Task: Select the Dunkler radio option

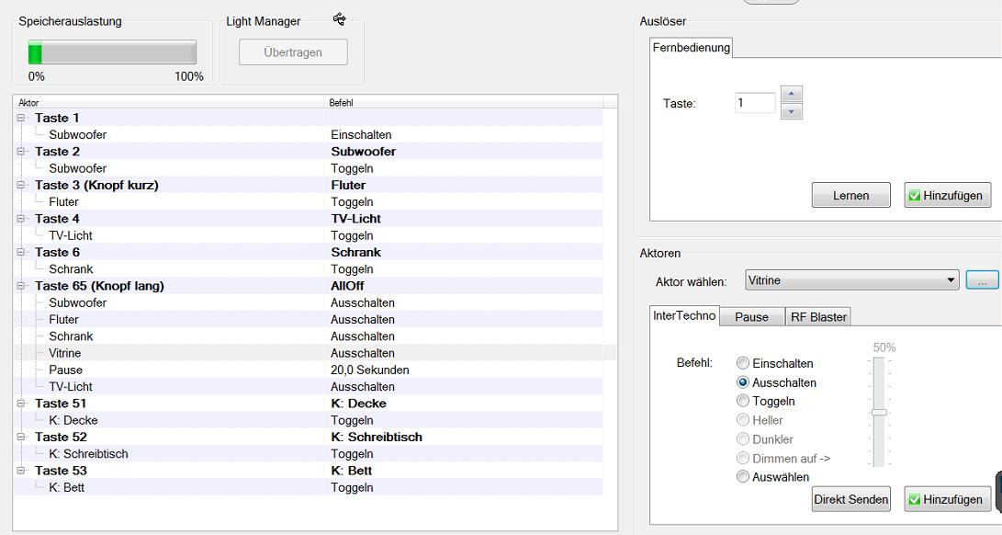Action: tap(743, 439)
